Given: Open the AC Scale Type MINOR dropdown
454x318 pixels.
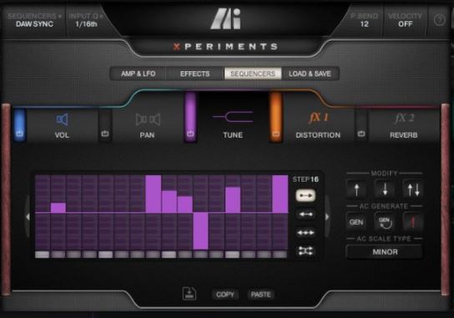Looking at the screenshot, I should [x=385, y=252].
